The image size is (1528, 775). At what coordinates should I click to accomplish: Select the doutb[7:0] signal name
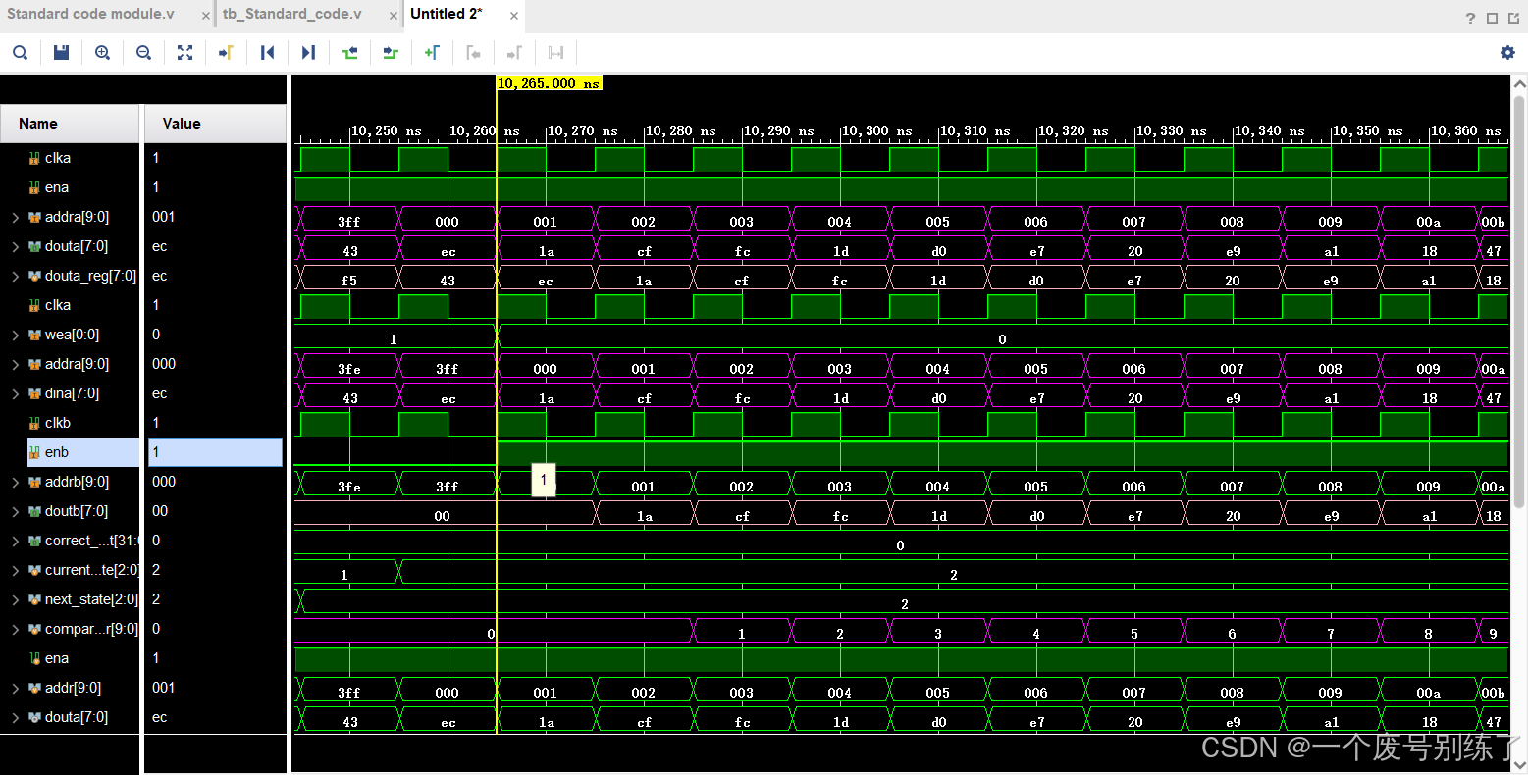[x=77, y=511]
